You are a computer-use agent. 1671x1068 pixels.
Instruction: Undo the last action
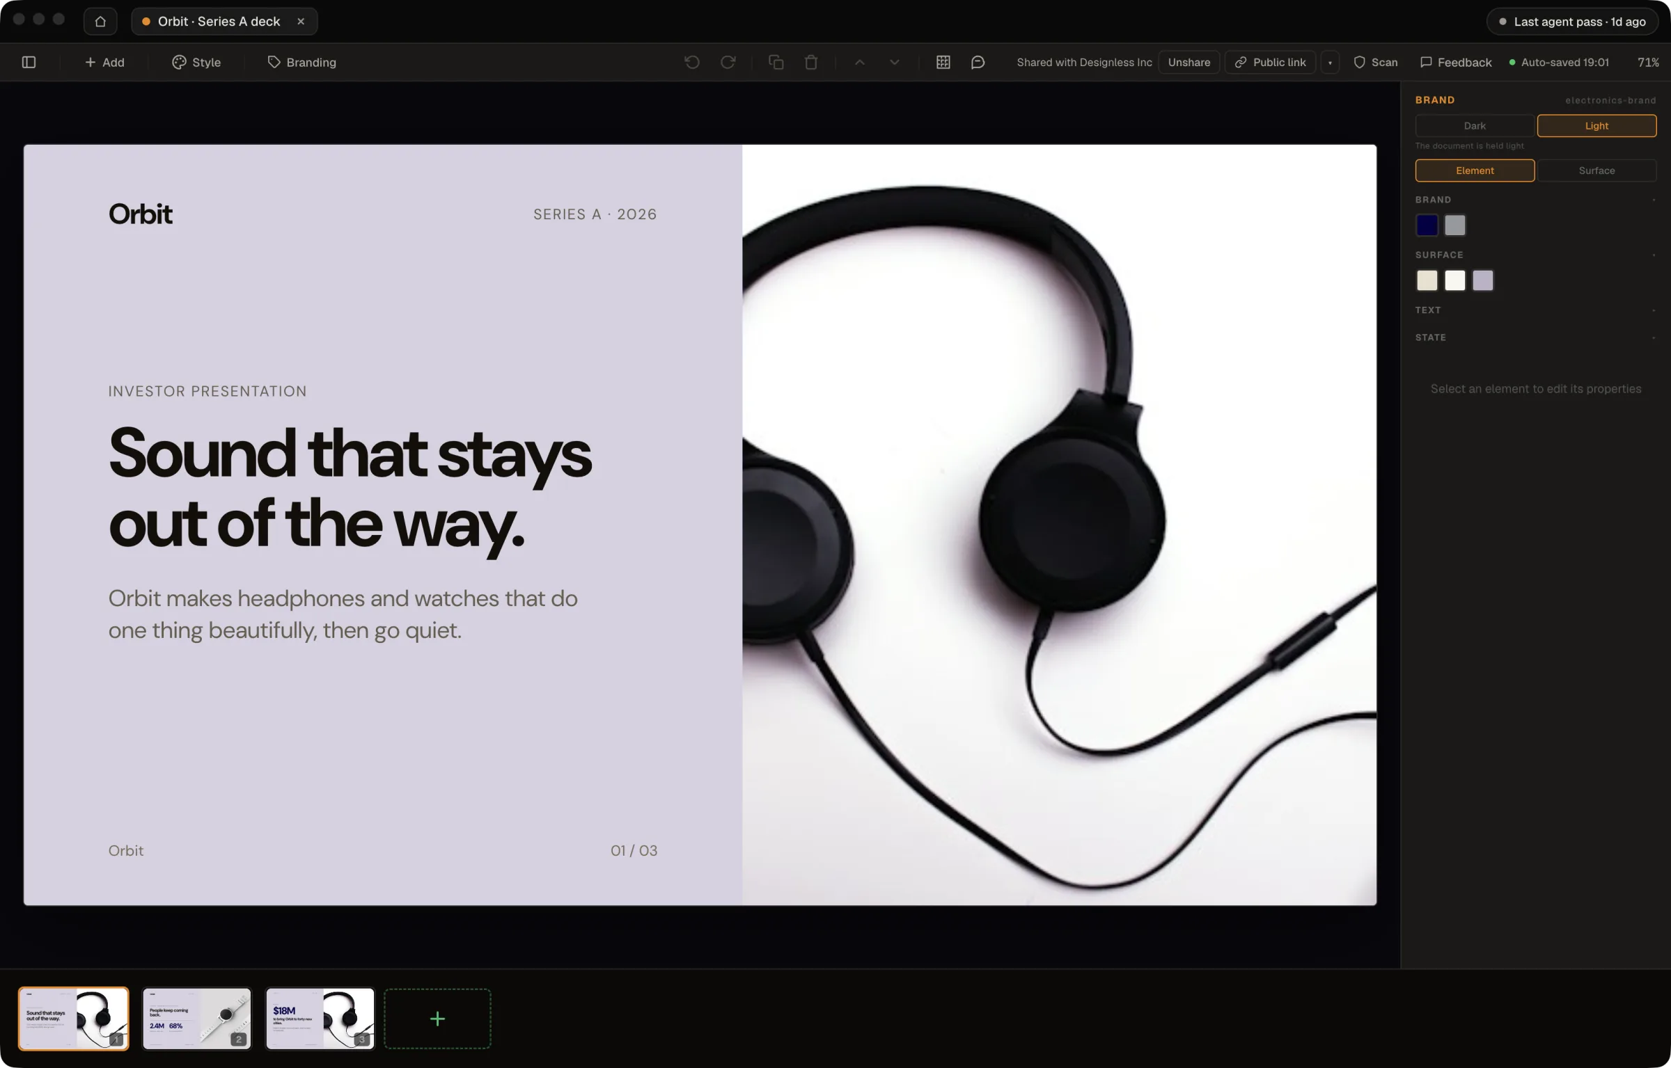click(692, 62)
